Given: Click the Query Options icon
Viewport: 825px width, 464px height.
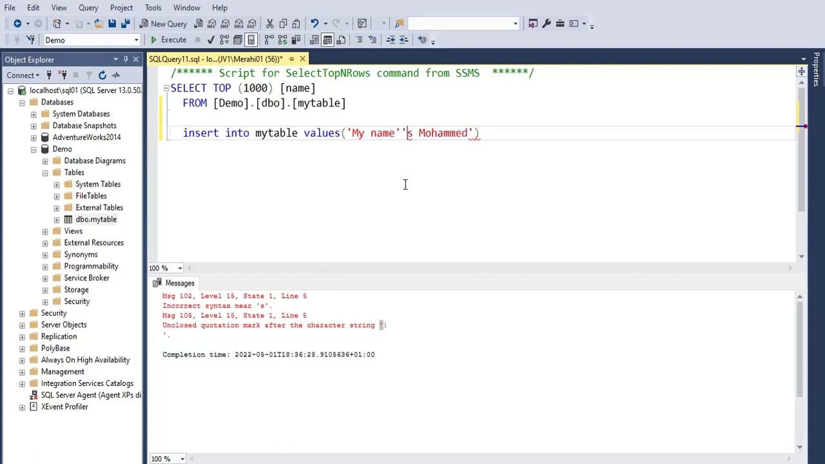Looking at the screenshot, I should (x=238, y=40).
